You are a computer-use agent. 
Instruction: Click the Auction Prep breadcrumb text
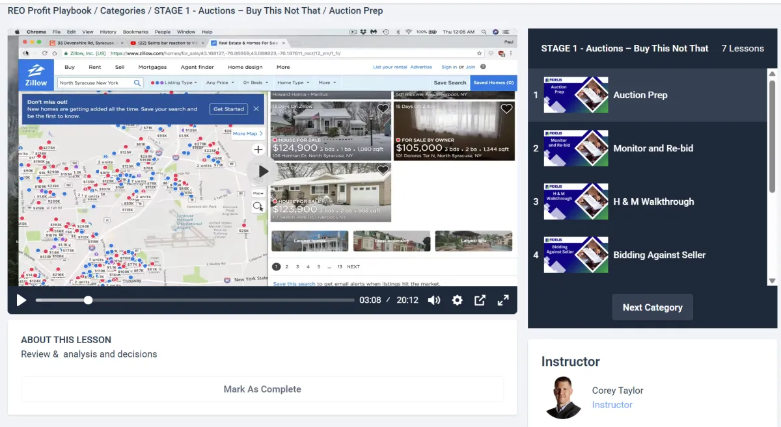coord(356,10)
